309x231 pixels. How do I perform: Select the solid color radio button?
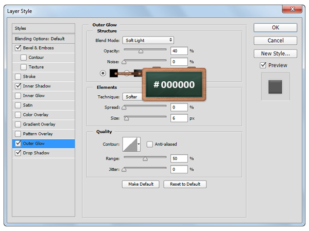pos(103,74)
